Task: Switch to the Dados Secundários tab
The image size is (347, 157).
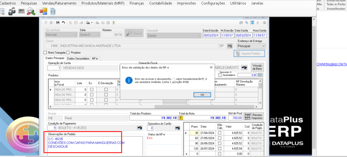Action: click(x=78, y=58)
